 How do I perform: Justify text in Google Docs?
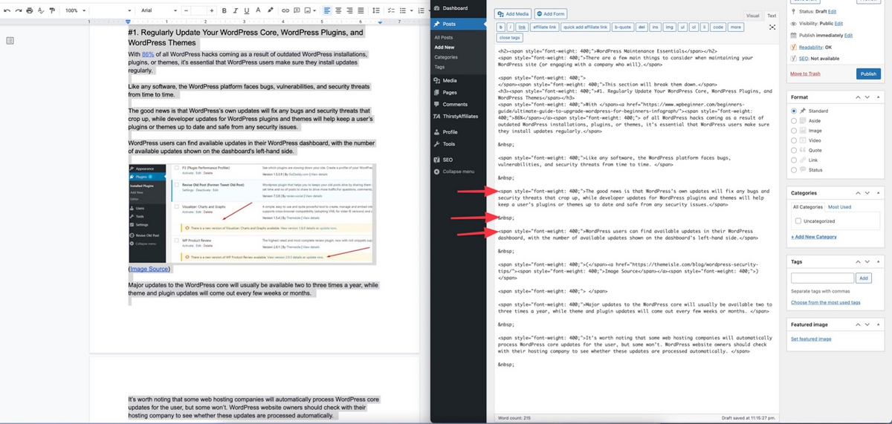coord(361,10)
